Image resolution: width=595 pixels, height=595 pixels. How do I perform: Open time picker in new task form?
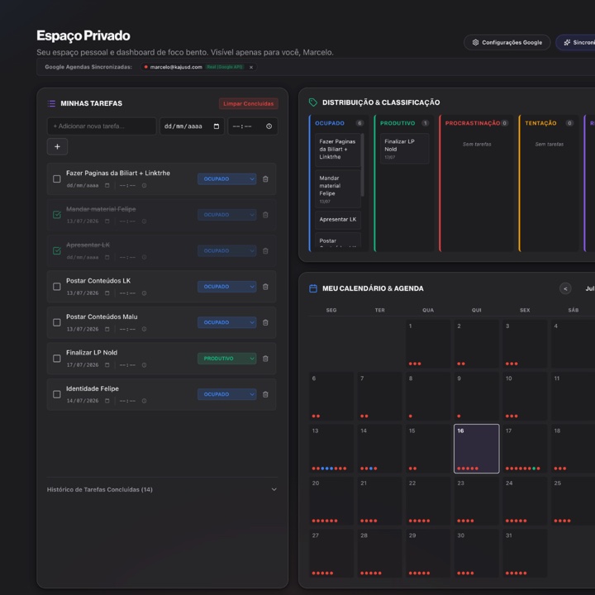point(269,126)
